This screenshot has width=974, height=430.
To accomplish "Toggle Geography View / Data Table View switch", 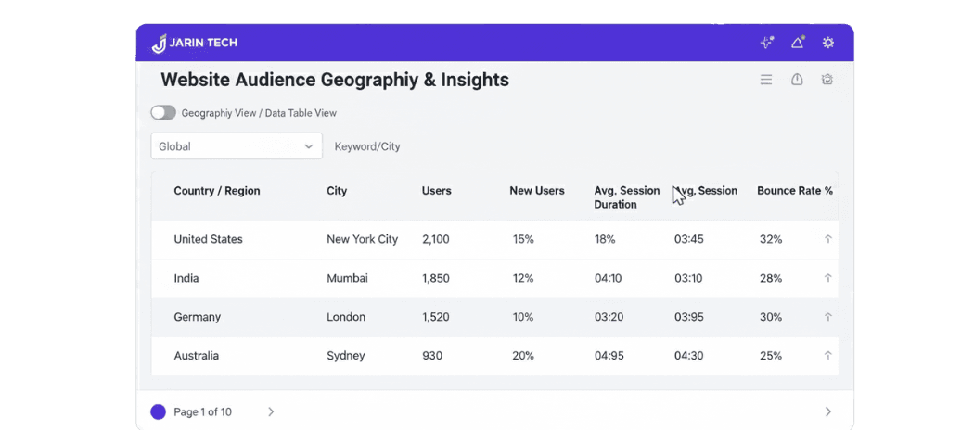I will 163,112.
